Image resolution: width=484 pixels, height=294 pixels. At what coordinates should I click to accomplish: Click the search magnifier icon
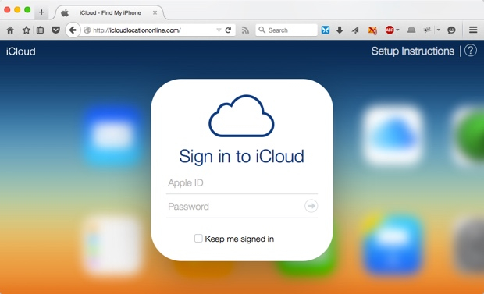click(x=262, y=30)
